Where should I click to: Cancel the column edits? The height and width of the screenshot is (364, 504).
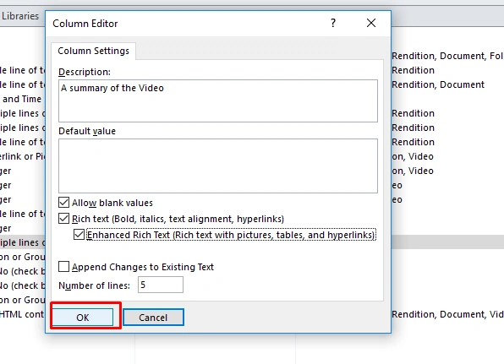153,318
